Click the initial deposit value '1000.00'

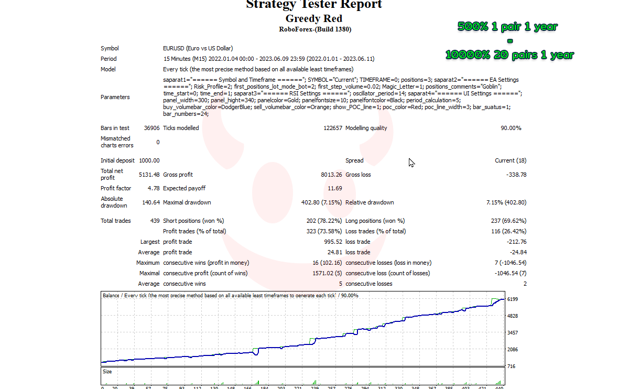click(x=149, y=160)
